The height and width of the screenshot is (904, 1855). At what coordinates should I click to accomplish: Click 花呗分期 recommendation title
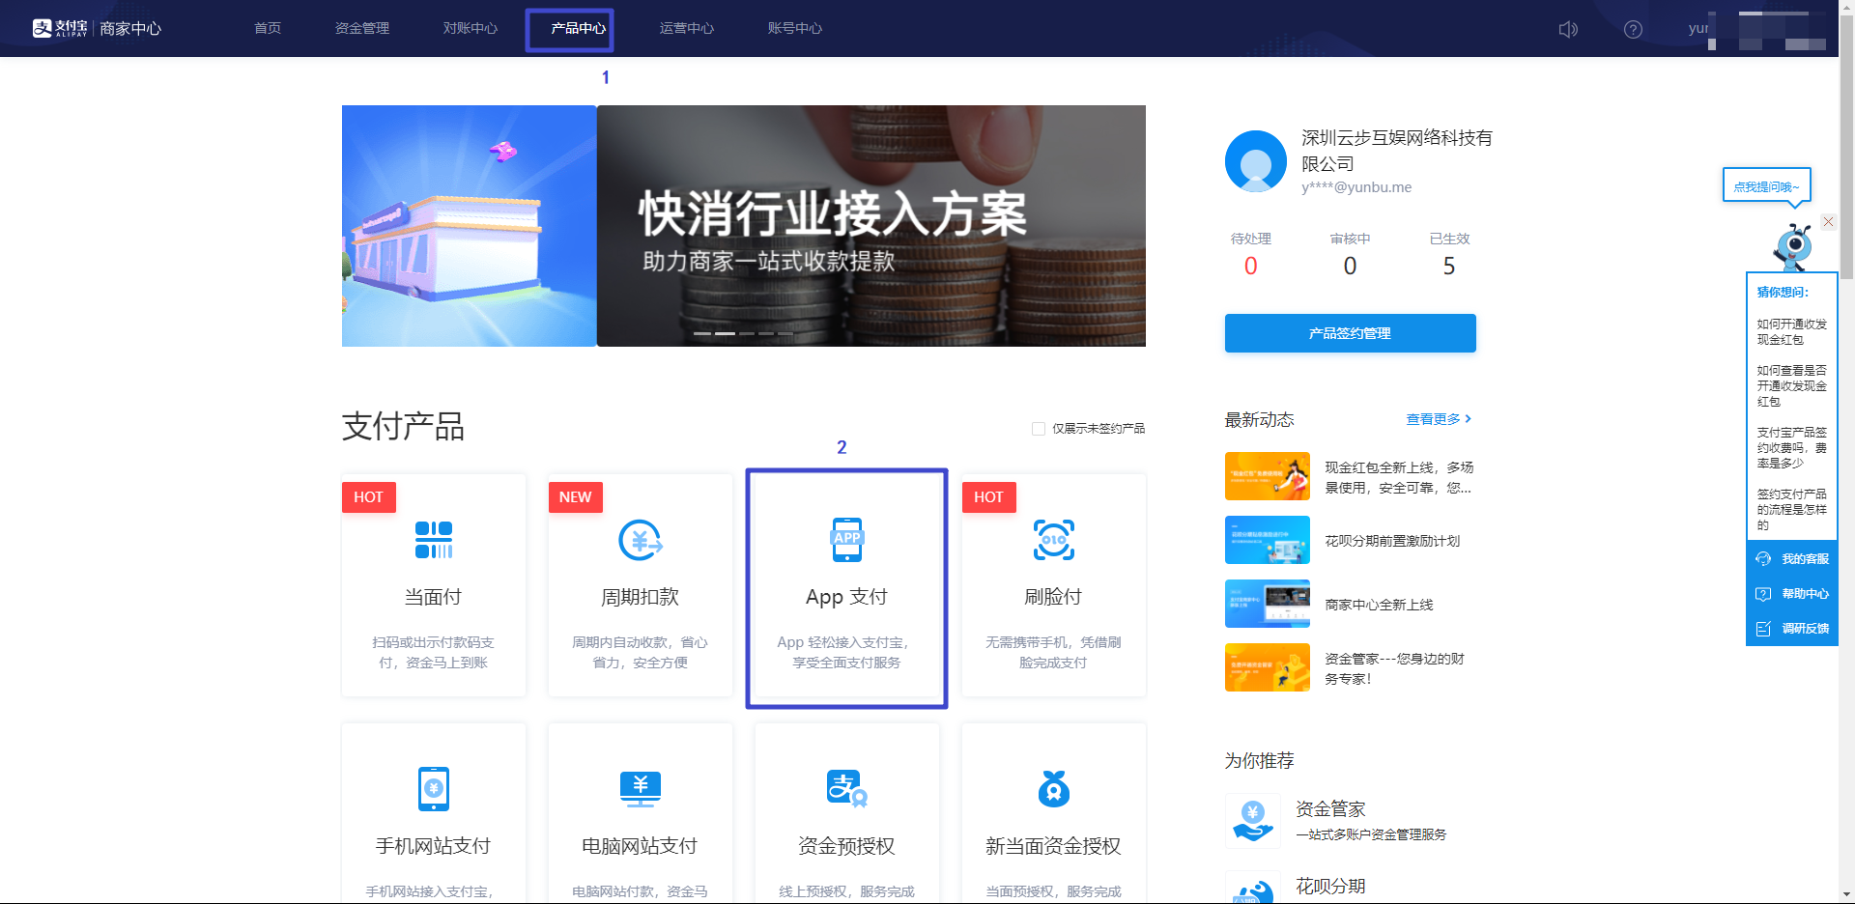pos(1330,887)
